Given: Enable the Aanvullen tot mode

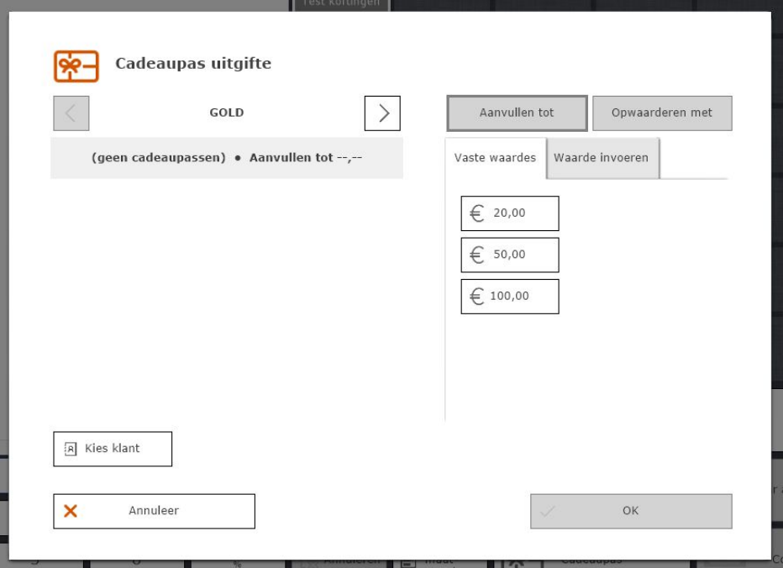Looking at the screenshot, I should click(x=517, y=113).
